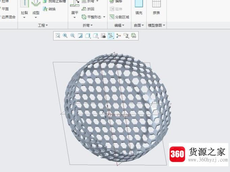Click the 族表 (Family Table) icon

pos(156,7)
